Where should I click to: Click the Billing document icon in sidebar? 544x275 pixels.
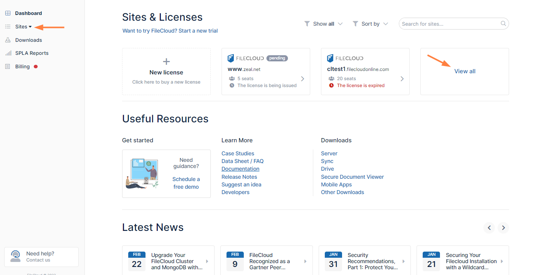tap(8, 67)
